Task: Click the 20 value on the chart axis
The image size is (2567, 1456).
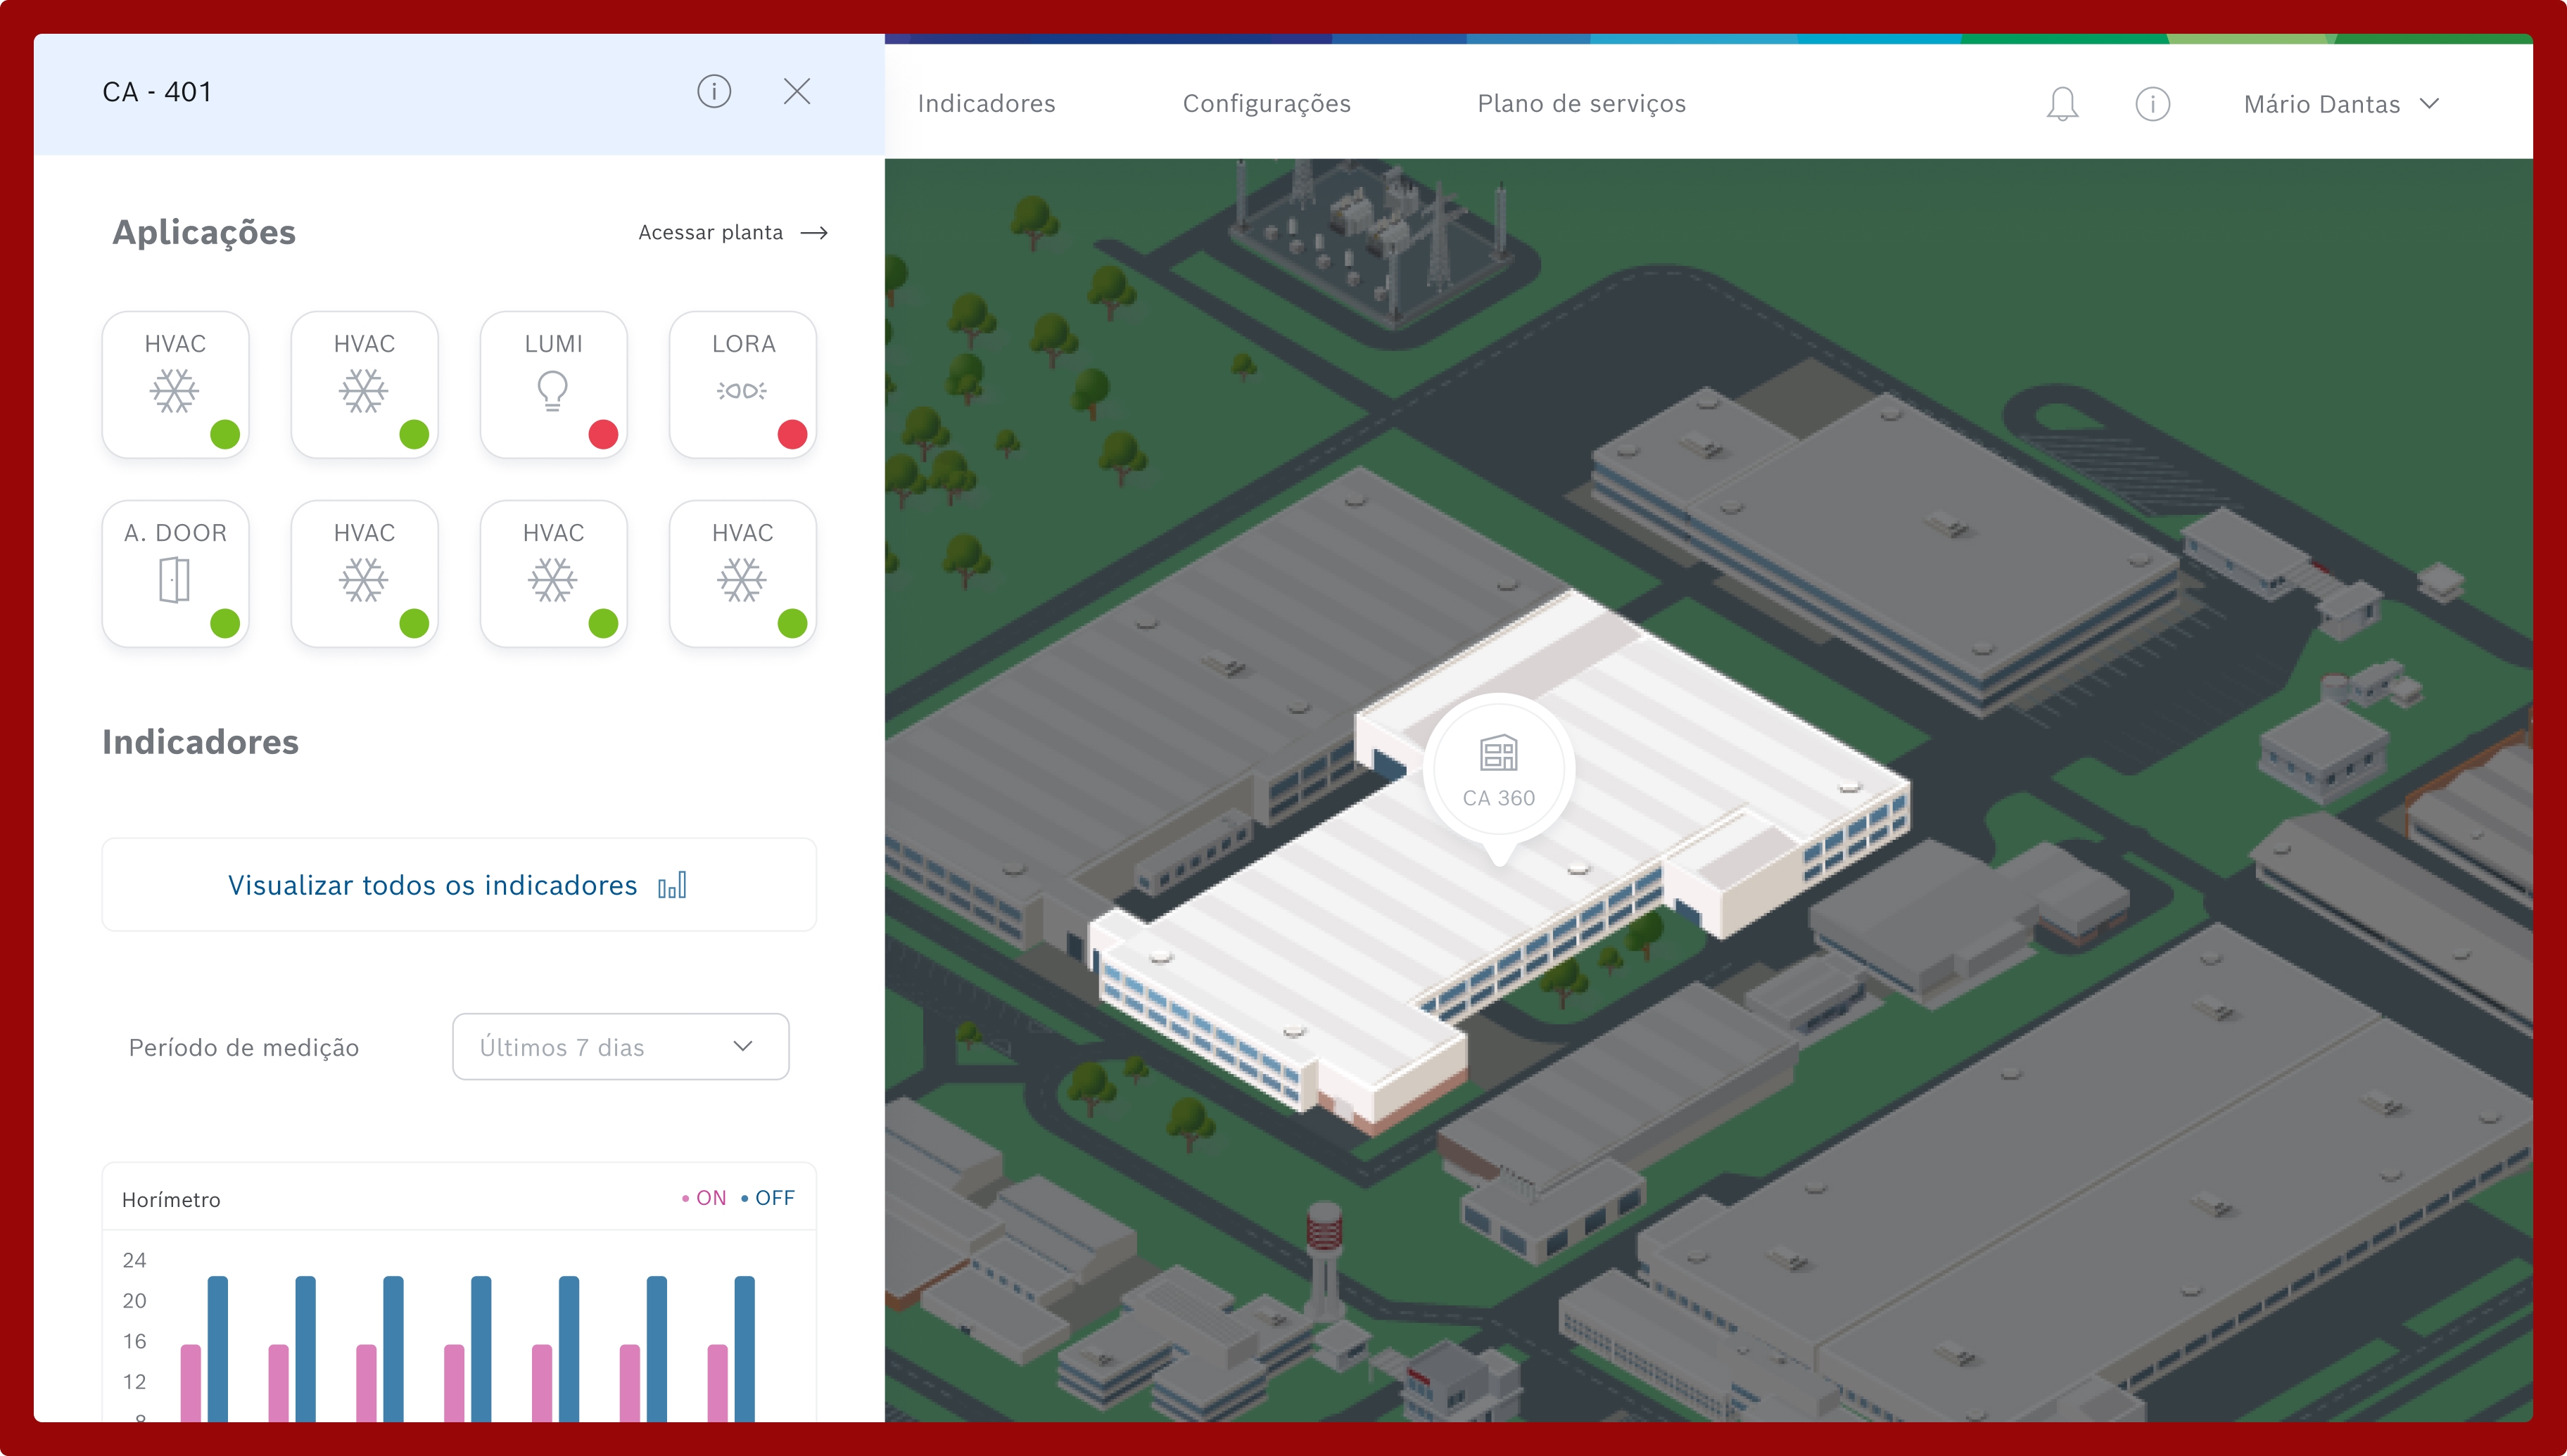Action: (x=134, y=1301)
